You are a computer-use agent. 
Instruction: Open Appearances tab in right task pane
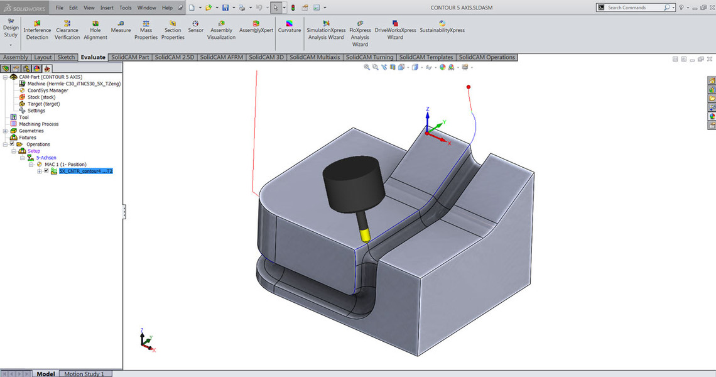point(712,116)
